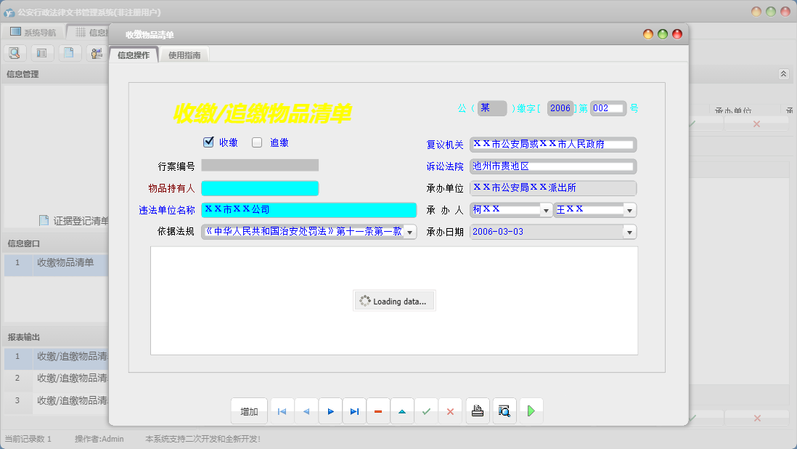
Task: Open print preview with the magnifier icon
Action: 504,411
